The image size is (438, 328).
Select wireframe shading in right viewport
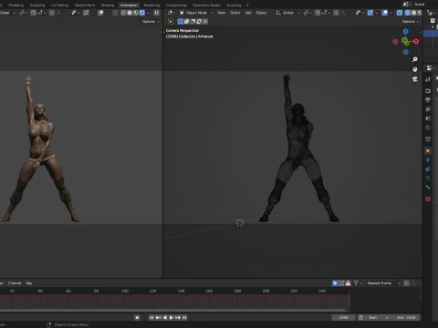(408, 13)
